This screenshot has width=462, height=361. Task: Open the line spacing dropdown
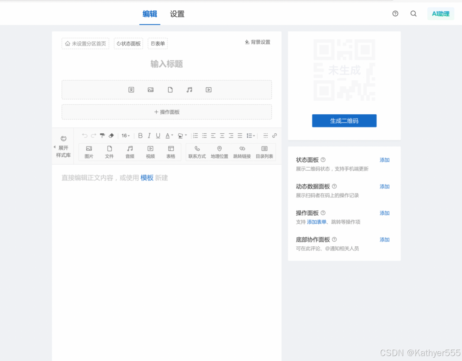251,135
